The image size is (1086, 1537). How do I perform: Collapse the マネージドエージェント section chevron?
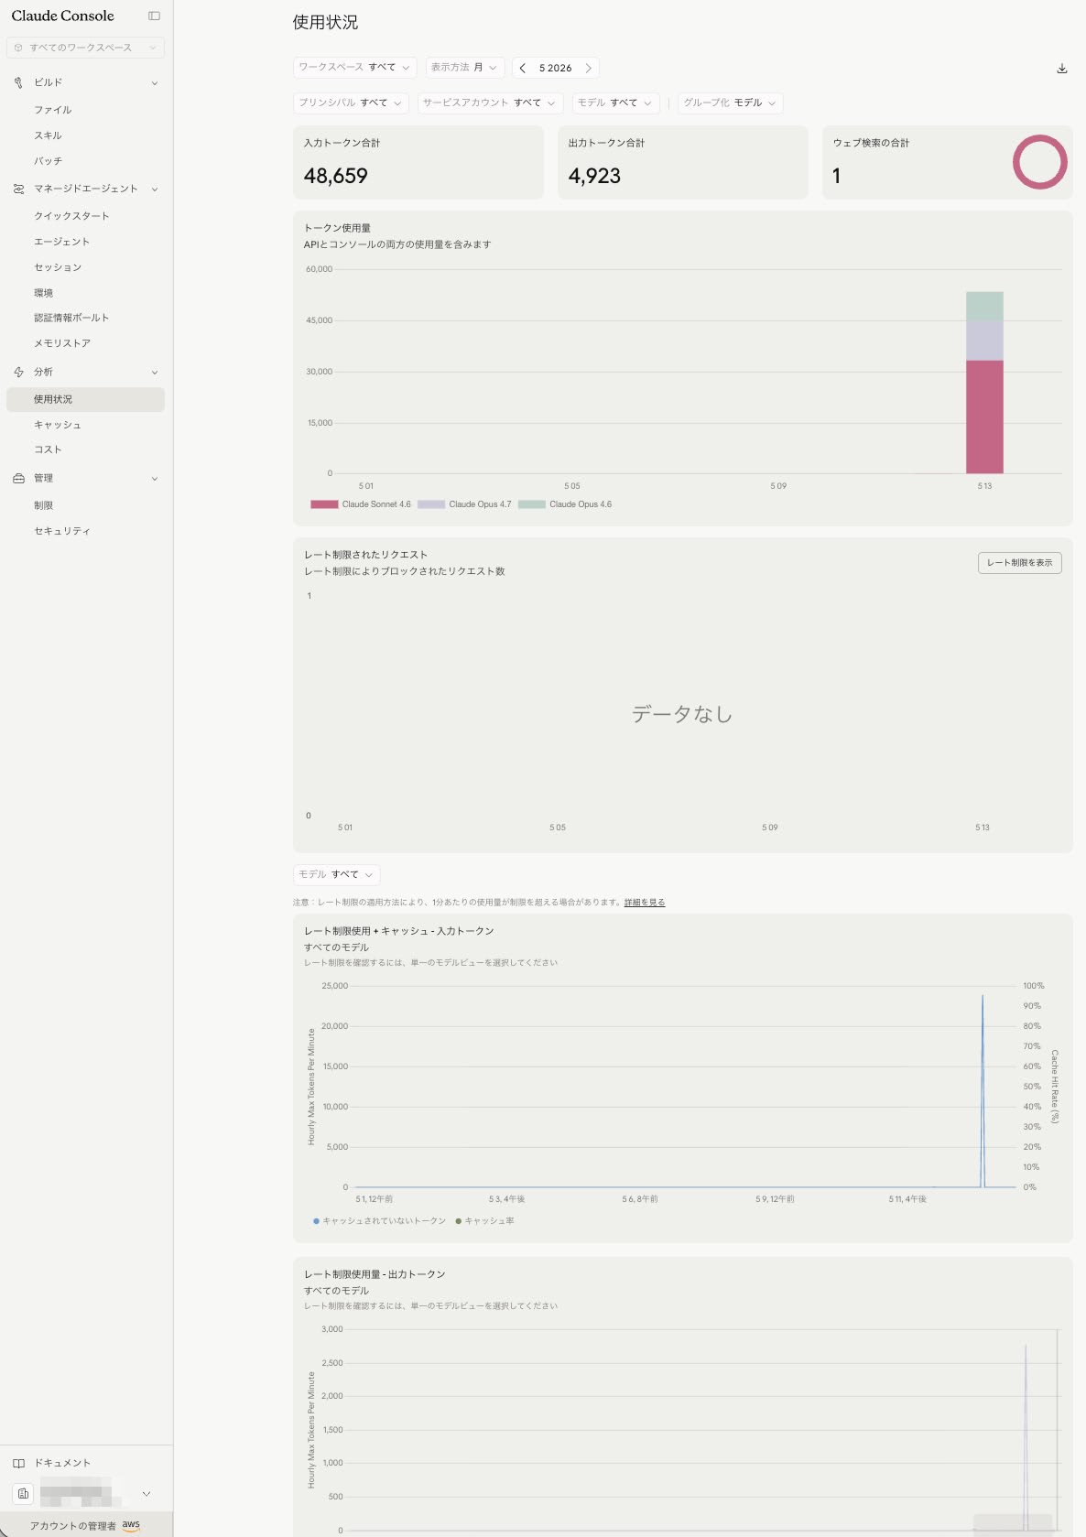click(x=154, y=189)
